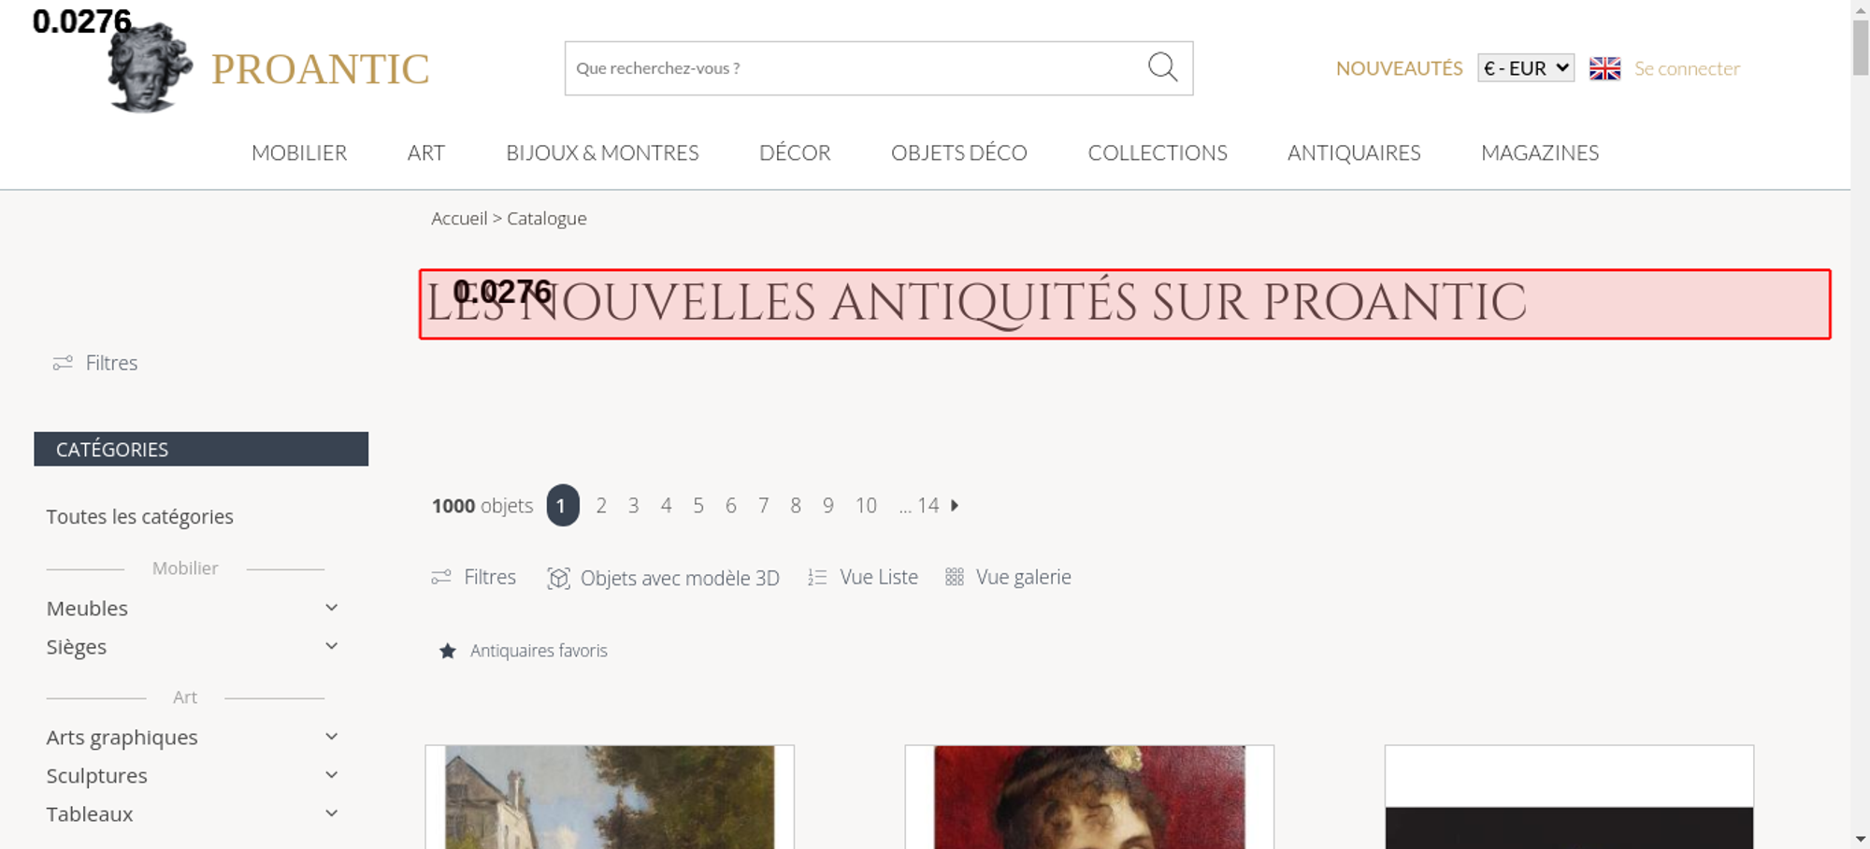This screenshot has width=1870, height=849.
Task: Click the search magnifier icon
Action: tap(1162, 67)
